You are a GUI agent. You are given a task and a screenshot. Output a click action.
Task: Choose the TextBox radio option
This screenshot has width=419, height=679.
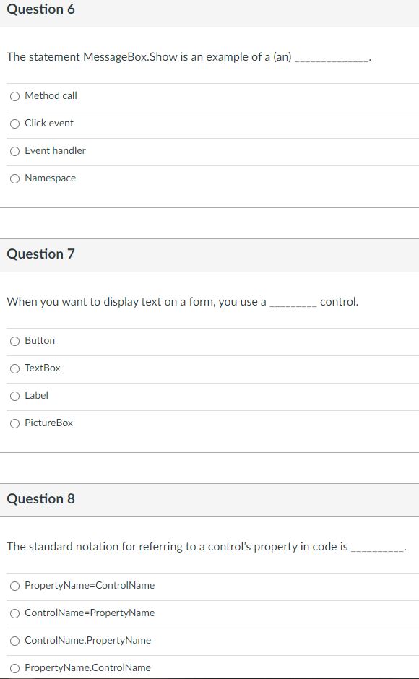[x=14, y=368]
